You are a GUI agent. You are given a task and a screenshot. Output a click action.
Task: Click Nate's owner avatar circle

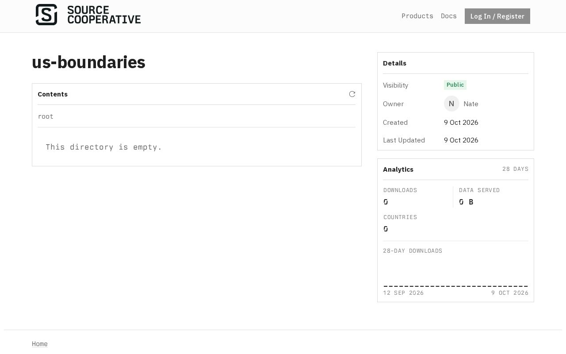click(451, 104)
